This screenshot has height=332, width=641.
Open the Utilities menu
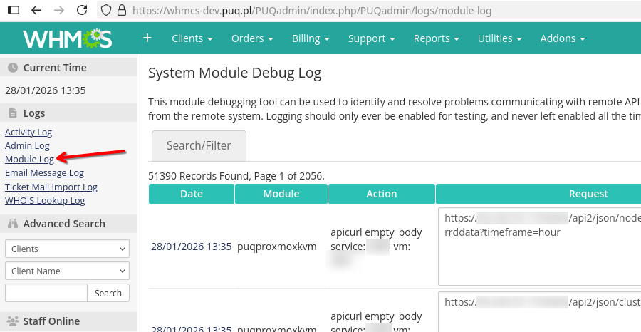(x=499, y=38)
